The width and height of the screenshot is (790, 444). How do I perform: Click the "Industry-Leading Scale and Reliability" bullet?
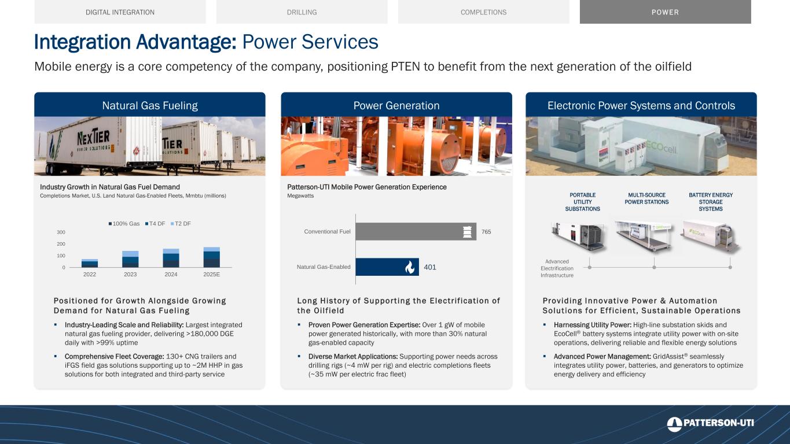(154, 335)
